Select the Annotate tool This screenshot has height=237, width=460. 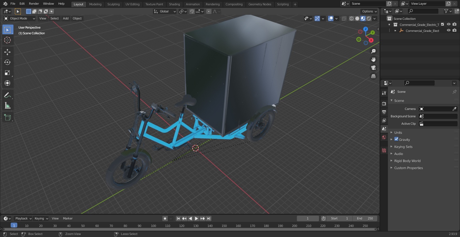[7, 95]
